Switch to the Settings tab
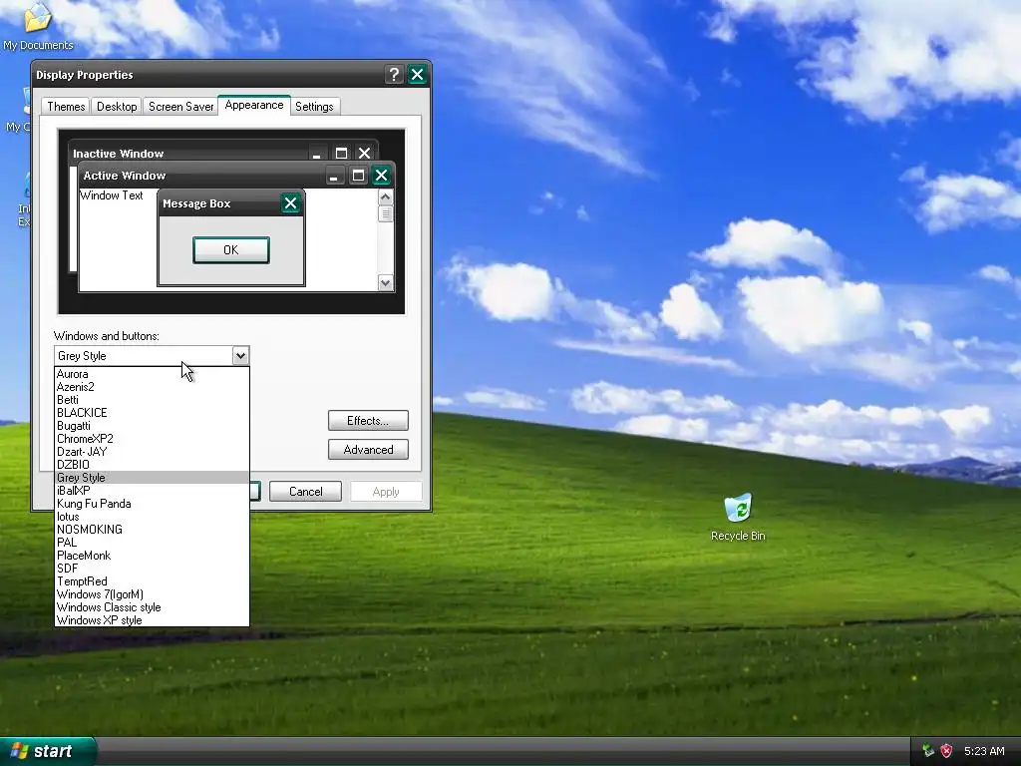 (x=314, y=106)
